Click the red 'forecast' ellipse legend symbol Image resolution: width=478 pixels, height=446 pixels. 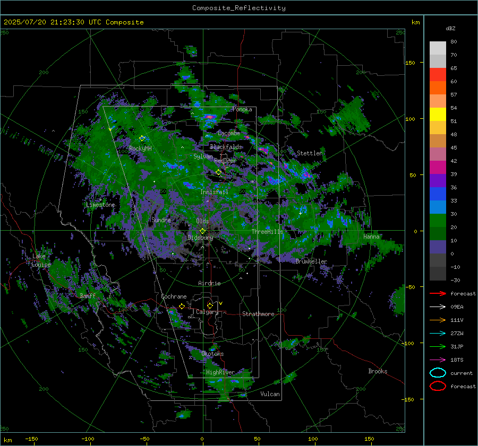pos(438,386)
